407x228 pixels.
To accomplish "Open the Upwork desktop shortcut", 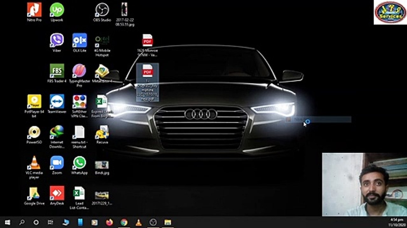I will pos(57,12).
